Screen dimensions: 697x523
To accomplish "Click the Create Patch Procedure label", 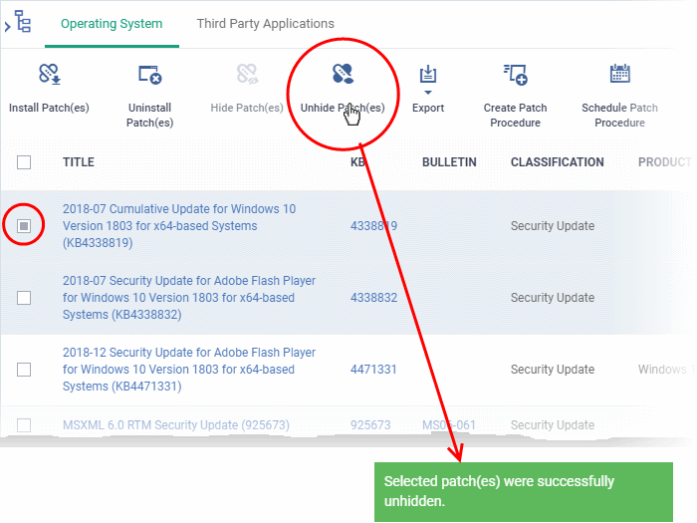I will pos(515,116).
